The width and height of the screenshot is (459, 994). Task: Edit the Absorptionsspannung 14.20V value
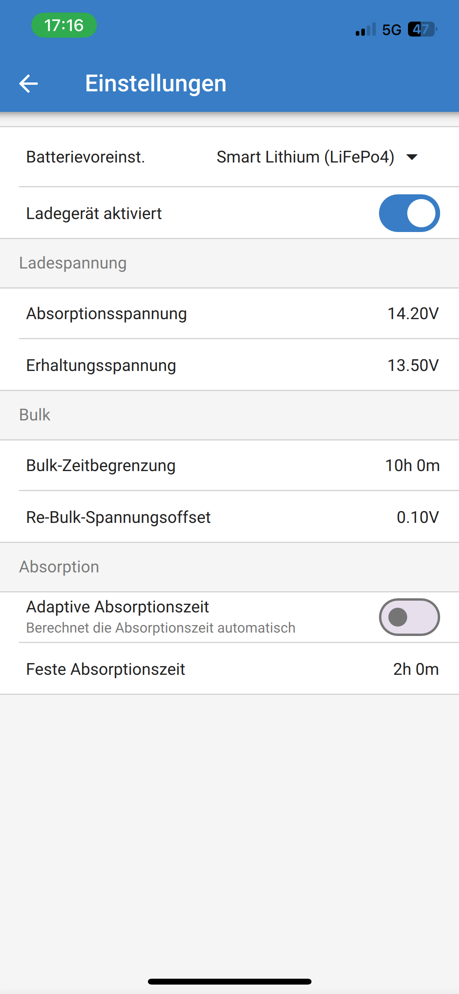pyautogui.click(x=413, y=314)
